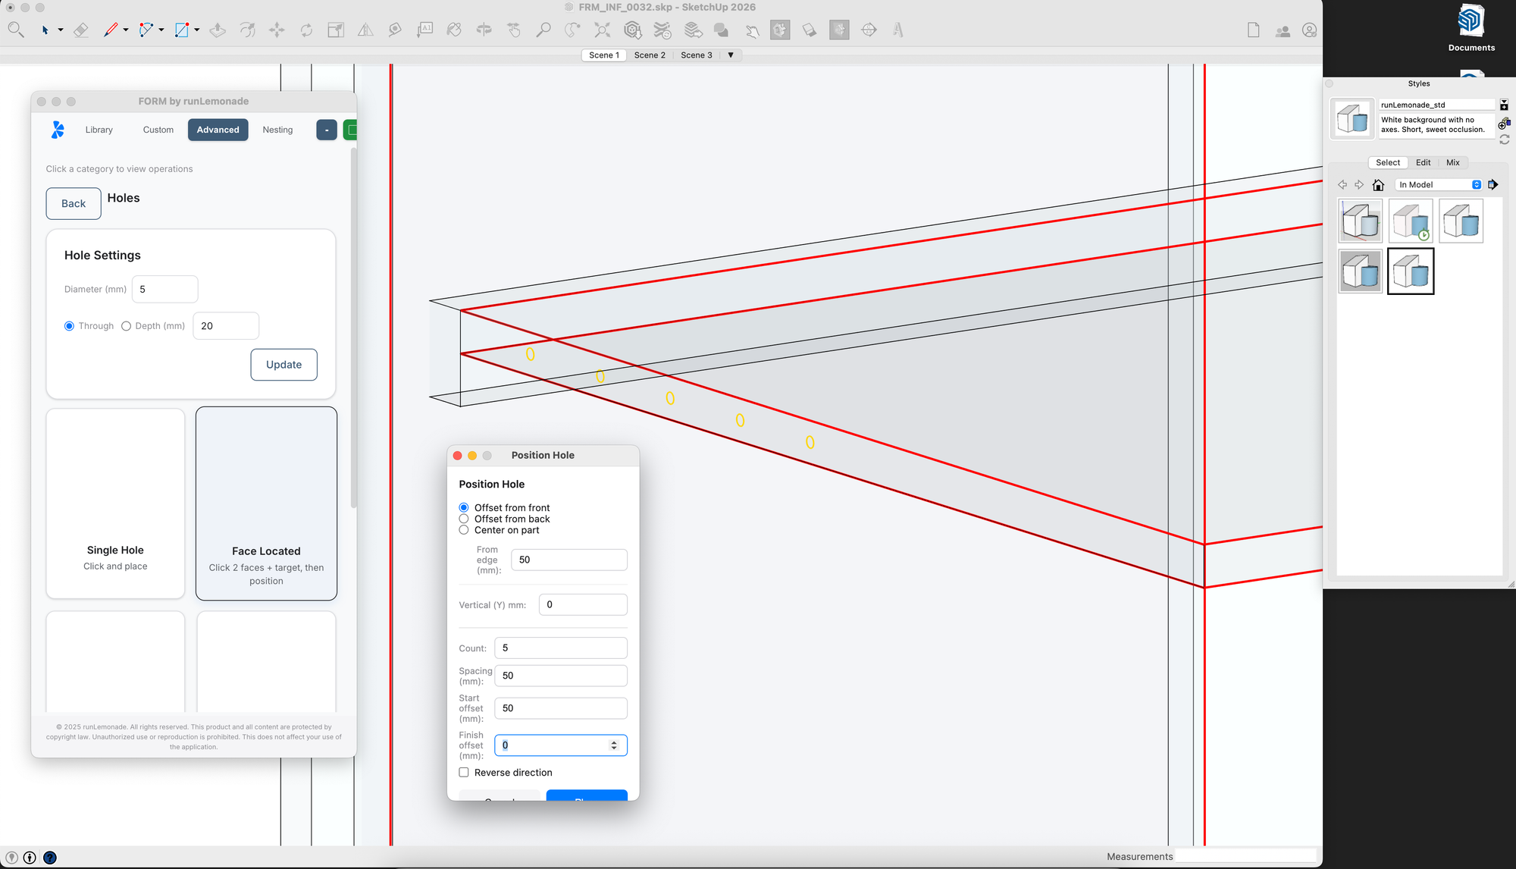Select the Orbit tool

pos(484,30)
